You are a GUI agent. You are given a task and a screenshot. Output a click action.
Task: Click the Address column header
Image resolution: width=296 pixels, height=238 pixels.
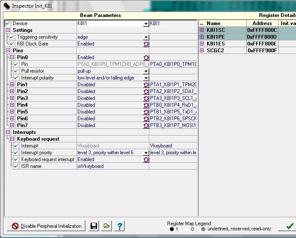pyautogui.click(x=262, y=23)
